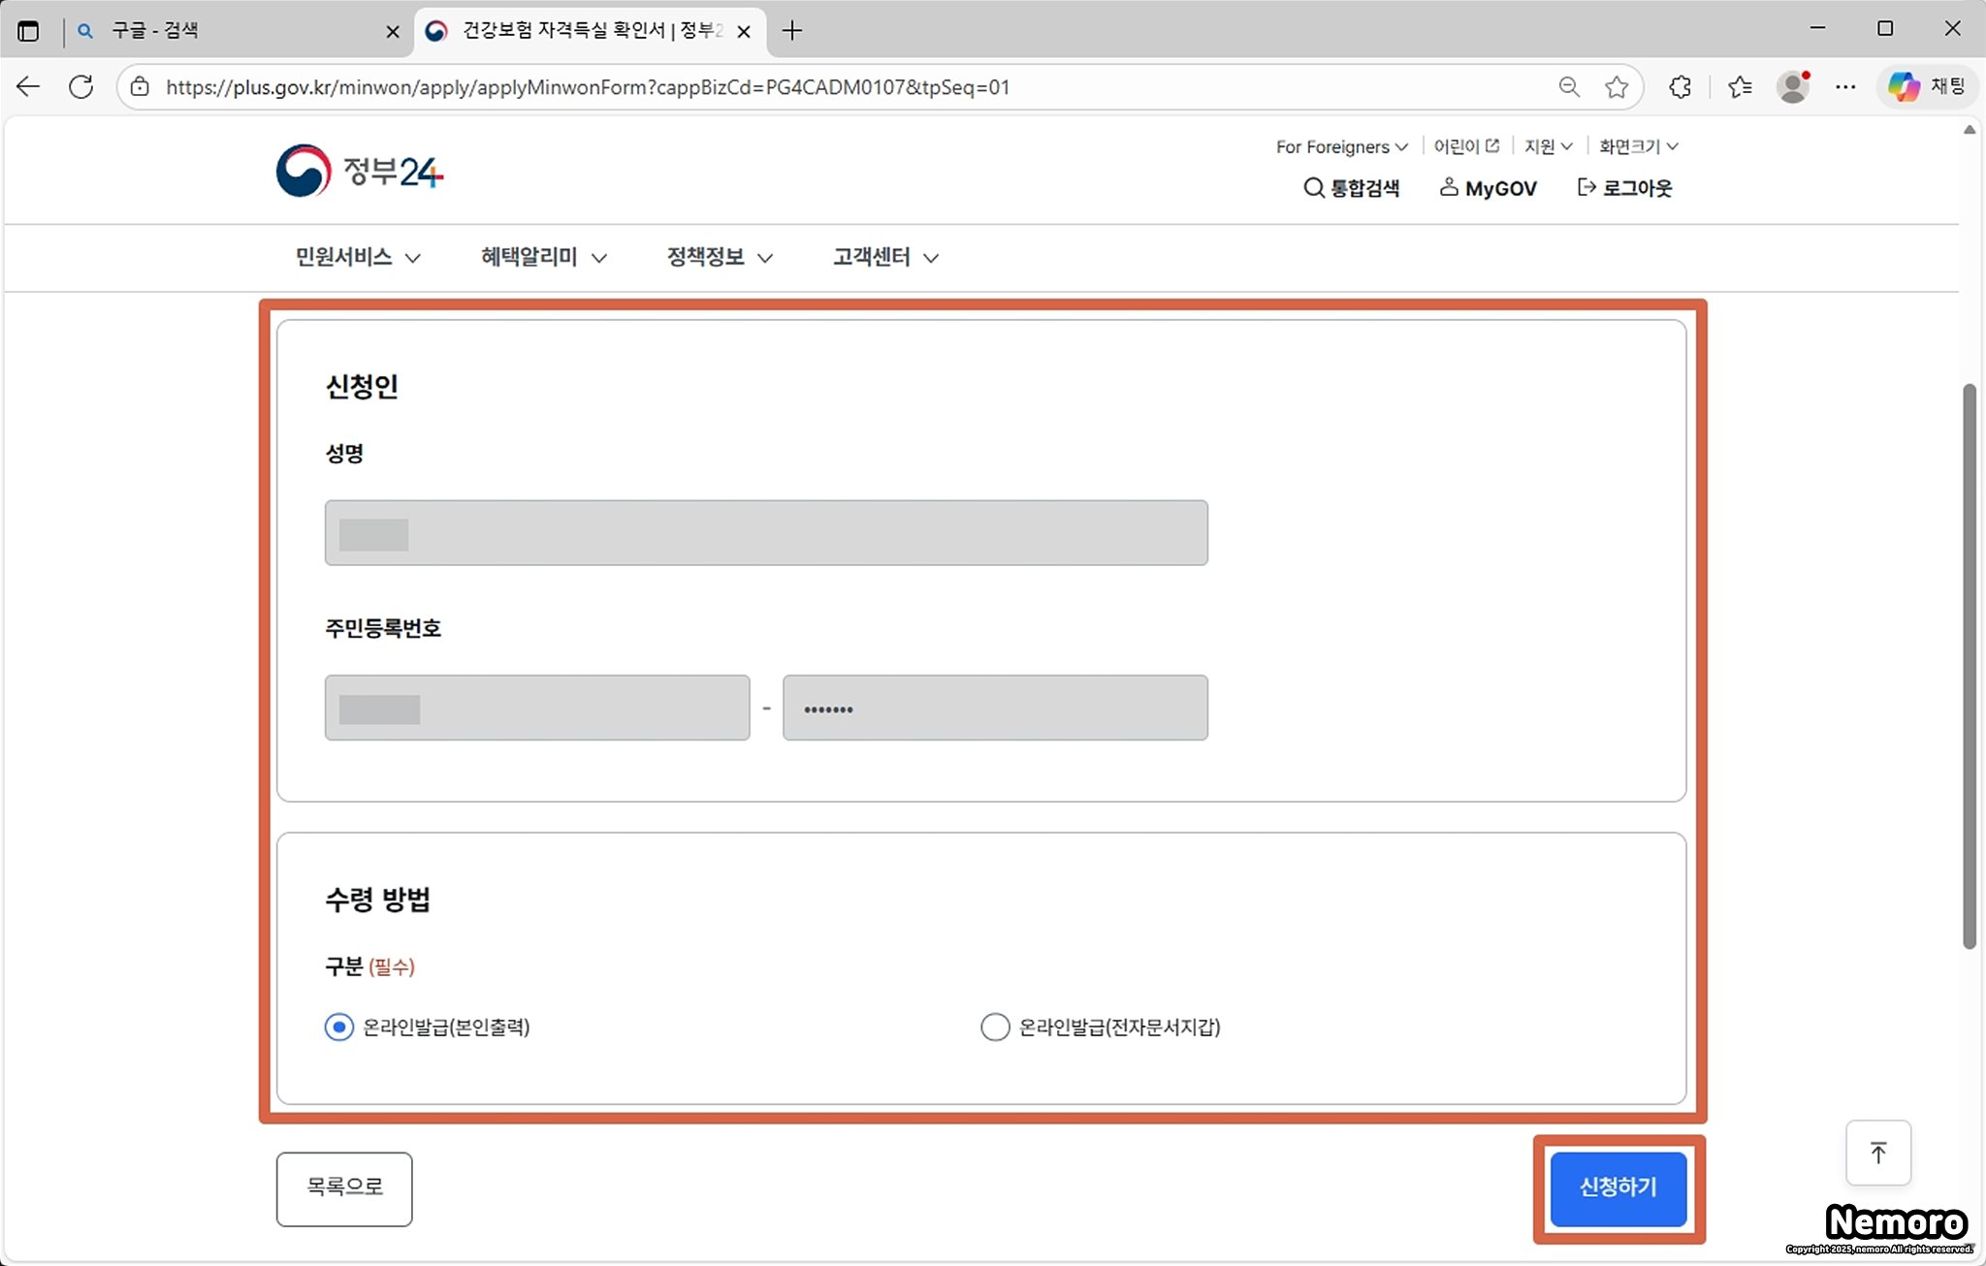Click the 정부24 logo
Screen dimensions: 1986x1266
point(360,171)
